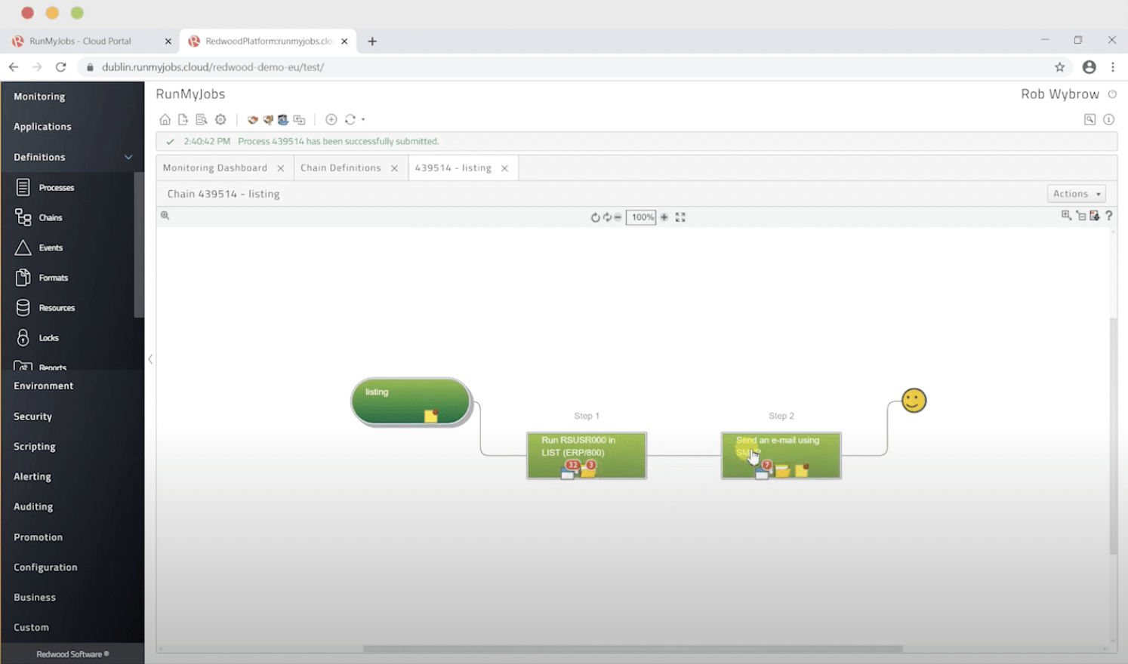Switch to the Chain Definitions tab

341,168
